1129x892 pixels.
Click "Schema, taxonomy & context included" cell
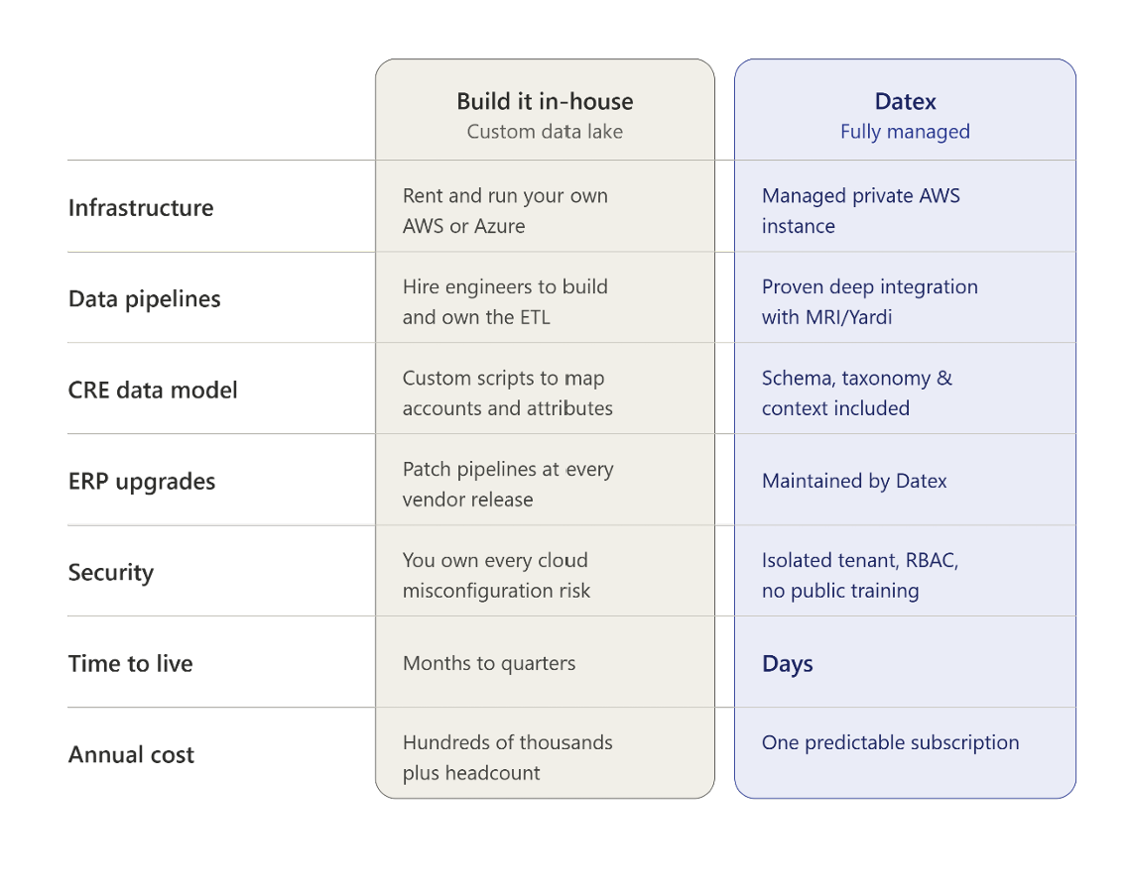857,392
